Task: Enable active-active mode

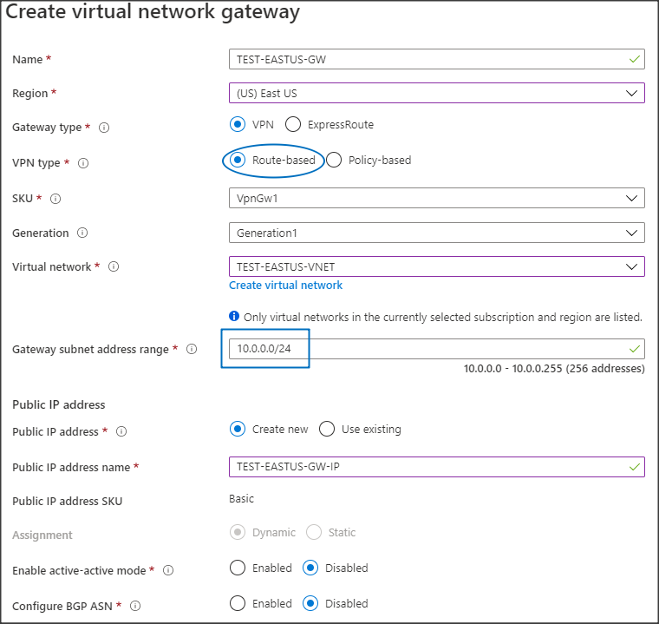Action: (x=238, y=568)
